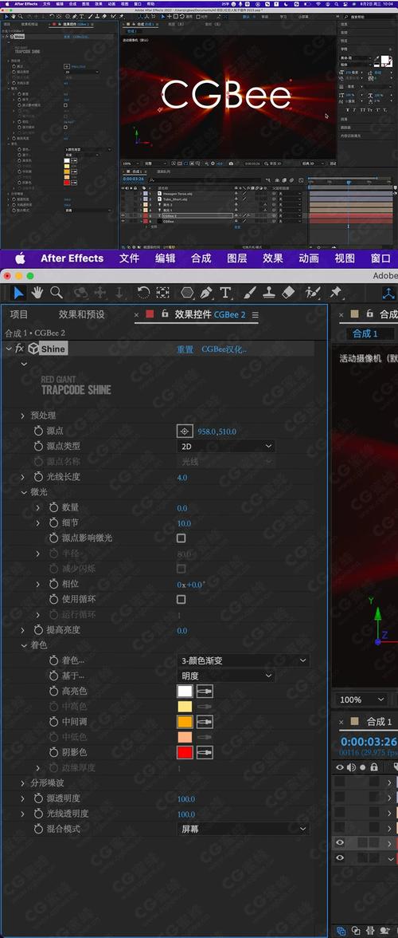This screenshot has width=398, height=938.
Task: Open the 编辑 menu
Action: [166, 258]
